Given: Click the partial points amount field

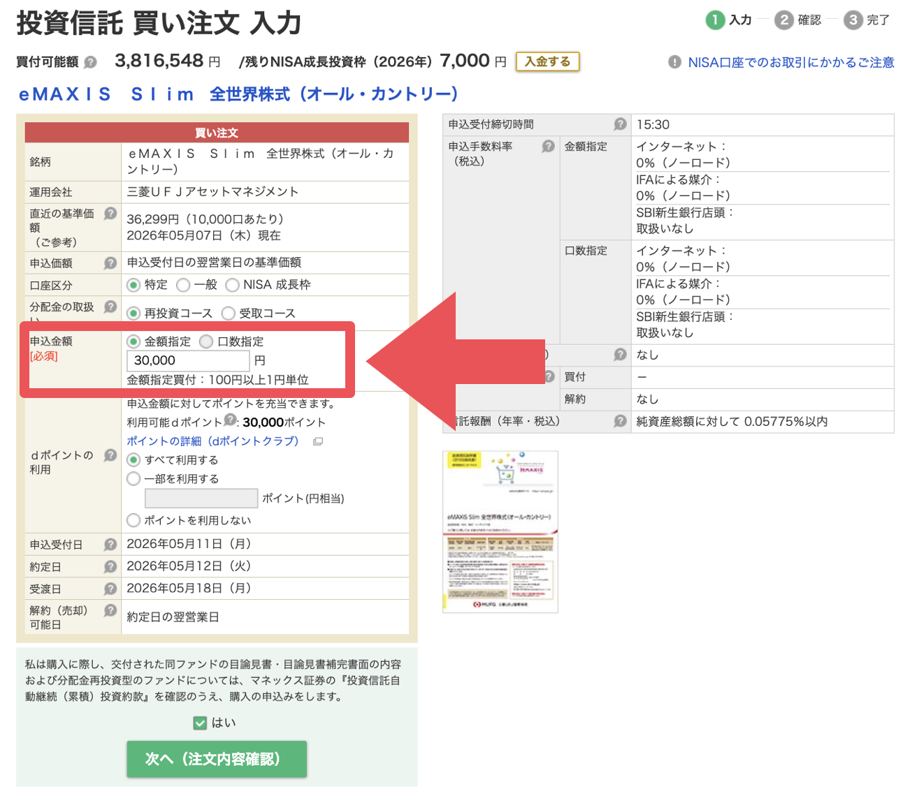Looking at the screenshot, I should pos(201,499).
